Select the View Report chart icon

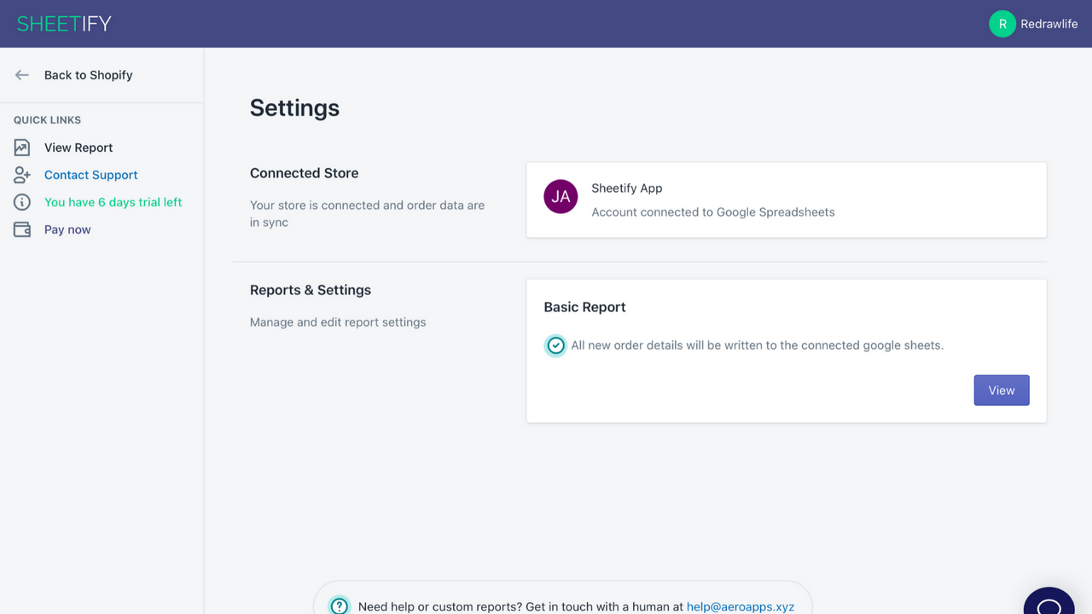21,147
